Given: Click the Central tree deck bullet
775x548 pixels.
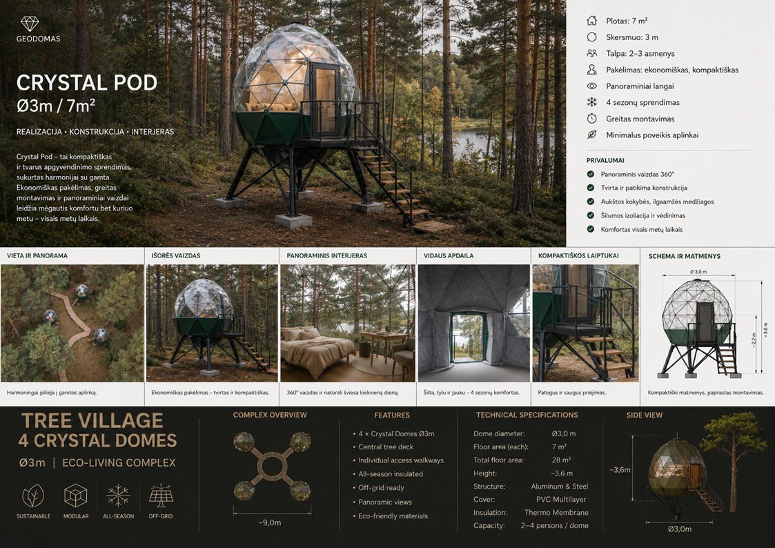Looking at the screenshot, I should (x=383, y=447).
